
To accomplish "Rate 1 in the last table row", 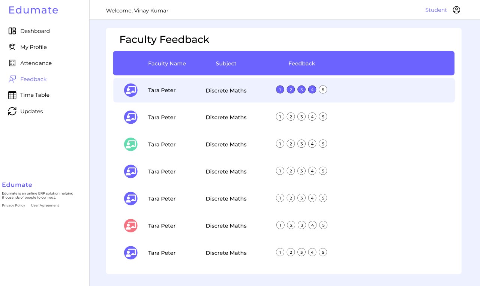I will pyautogui.click(x=280, y=252).
